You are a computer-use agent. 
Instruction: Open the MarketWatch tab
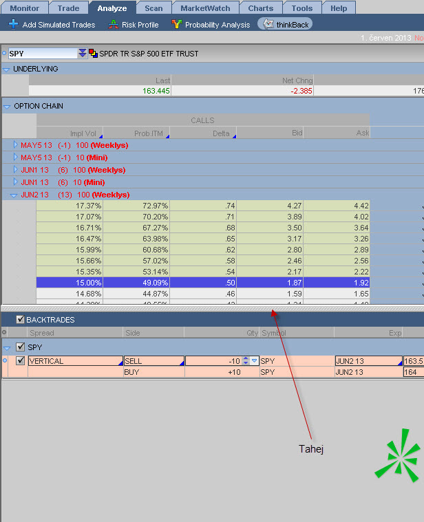pos(205,8)
